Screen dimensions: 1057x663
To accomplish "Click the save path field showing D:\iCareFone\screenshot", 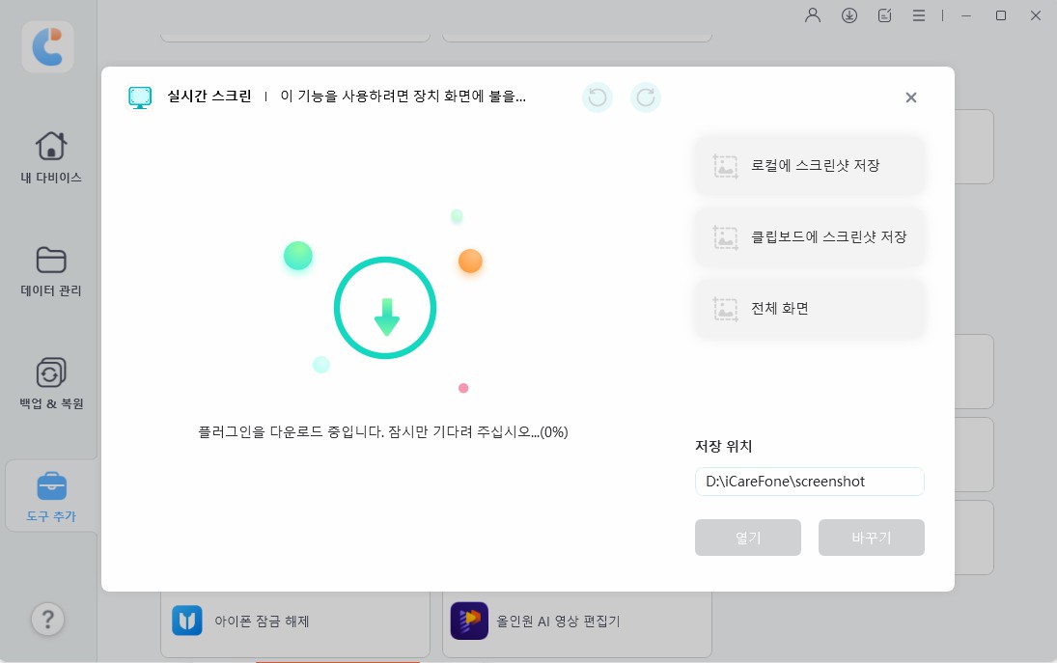I will (x=809, y=482).
